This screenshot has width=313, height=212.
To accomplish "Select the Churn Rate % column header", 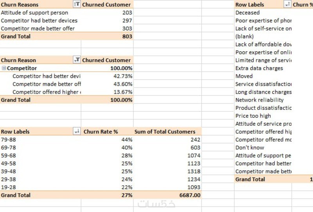I will 101,132.
